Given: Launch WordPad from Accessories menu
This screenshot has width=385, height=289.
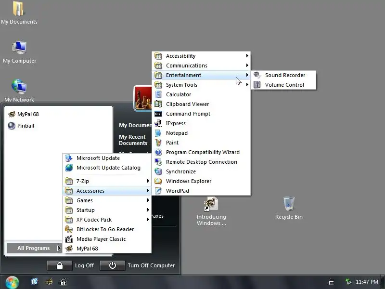Looking at the screenshot, I should point(201,191).
